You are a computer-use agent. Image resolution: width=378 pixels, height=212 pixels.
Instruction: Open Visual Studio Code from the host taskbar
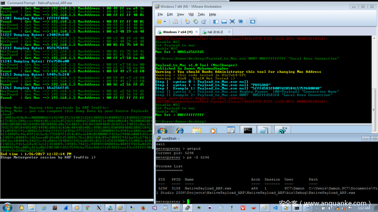pyautogui.click(x=275, y=208)
